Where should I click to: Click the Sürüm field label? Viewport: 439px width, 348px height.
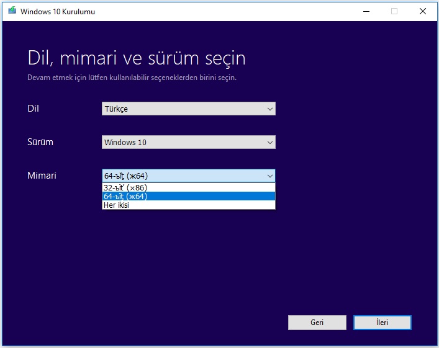(40, 142)
